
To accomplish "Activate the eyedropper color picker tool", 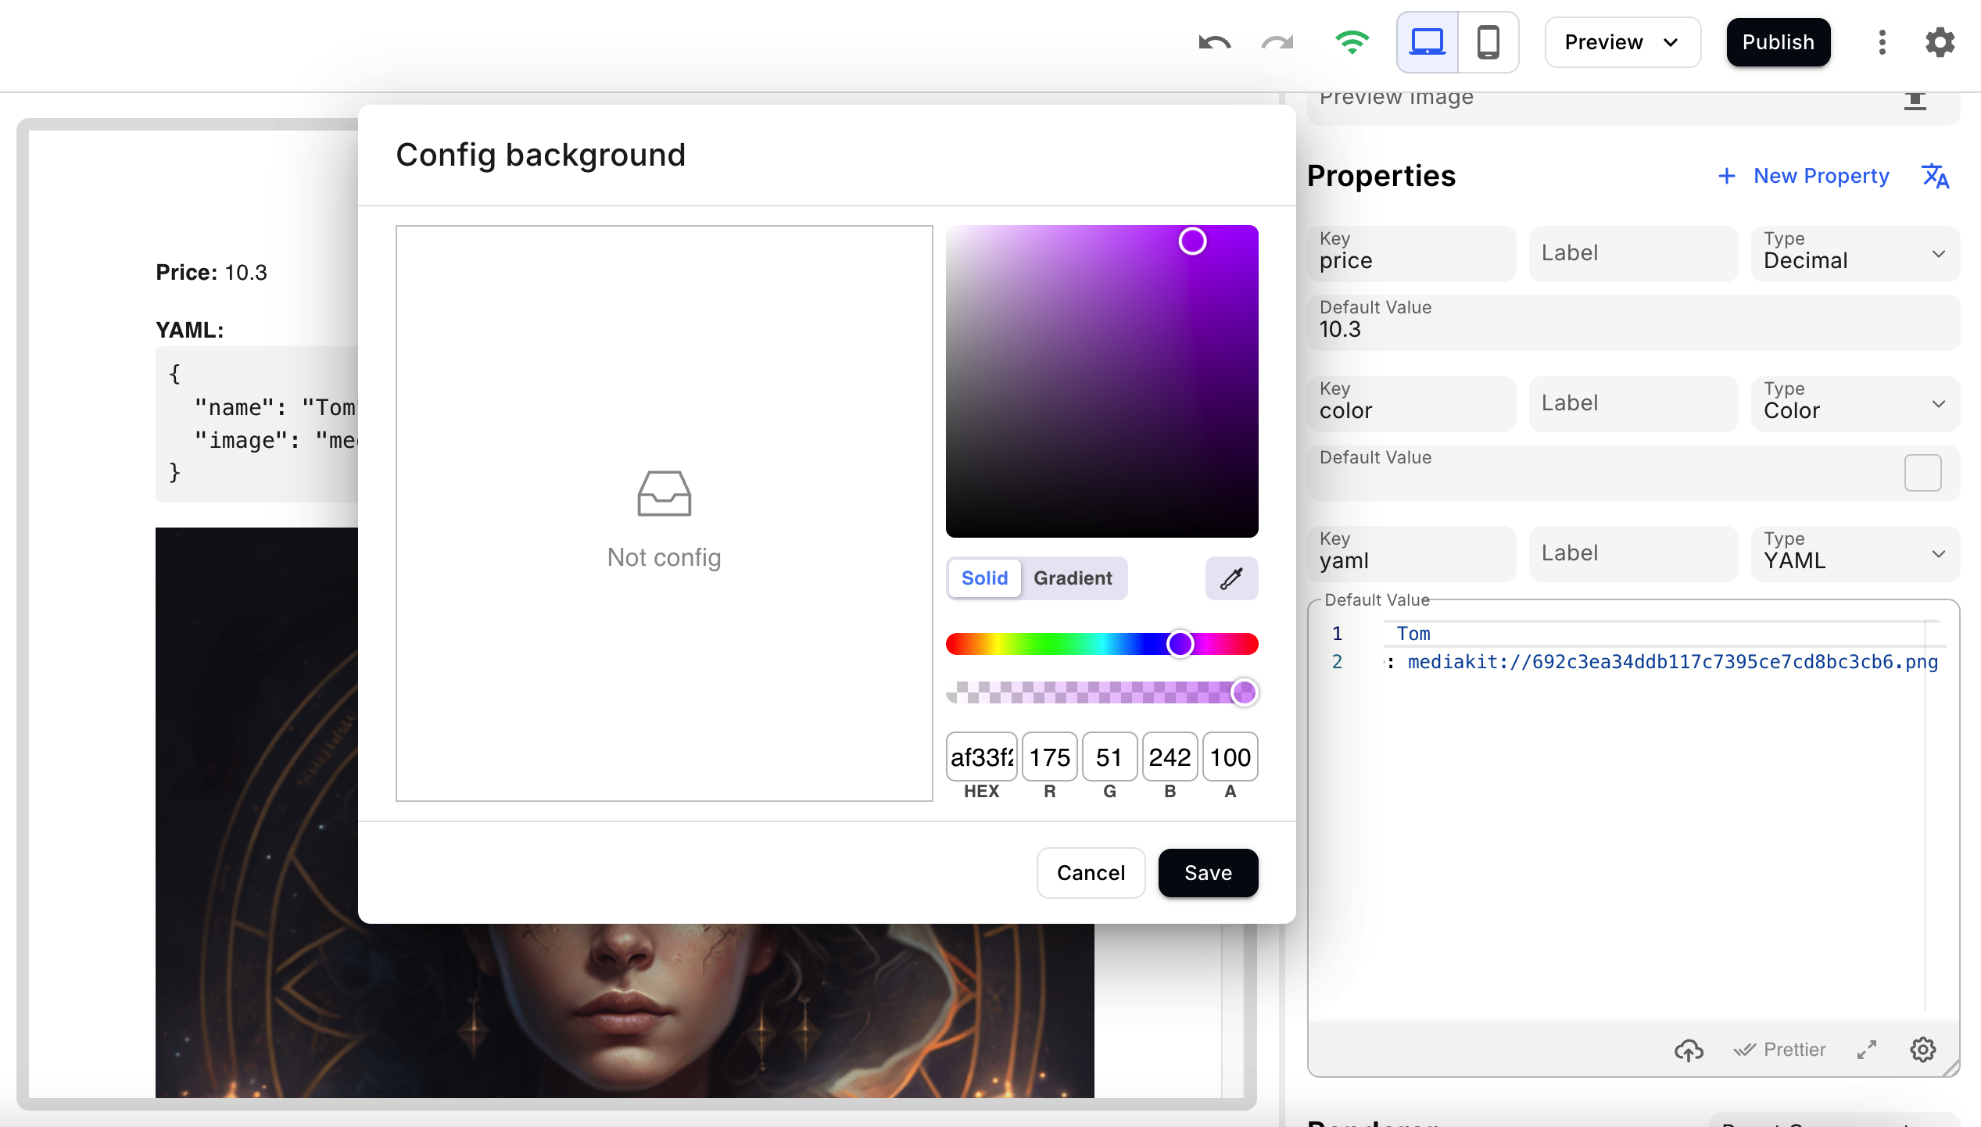I will pyautogui.click(x=1231, y=578).
